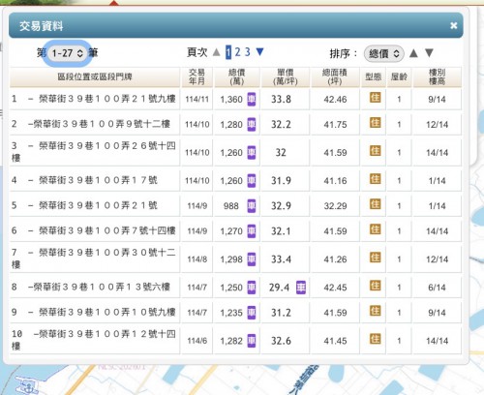Select address 榮華街39巷100弄12號十四樓

pyautogui.click(x=94, y=340)
